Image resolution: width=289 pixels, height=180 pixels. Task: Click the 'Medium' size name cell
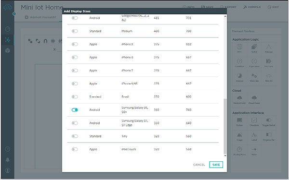click(x=127, y=31)
